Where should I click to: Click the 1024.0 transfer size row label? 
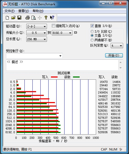click(x=10, y=121)
